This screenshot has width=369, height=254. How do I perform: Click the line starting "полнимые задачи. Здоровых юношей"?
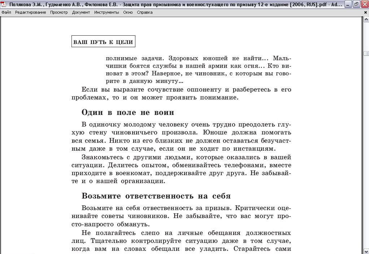click(x=199, y=58)
